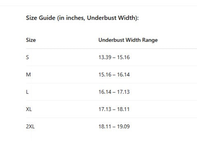Click the value 18.11 in XL row
197x152 pixels.
[123, 109]
